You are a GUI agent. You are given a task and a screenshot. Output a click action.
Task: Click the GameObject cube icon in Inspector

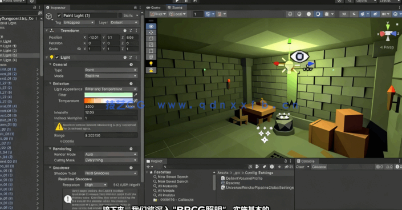coord(49,17)
